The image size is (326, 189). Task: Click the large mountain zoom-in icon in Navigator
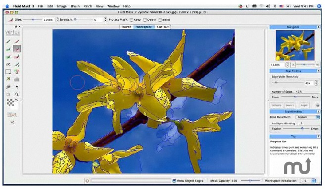[x=317, y=65]
